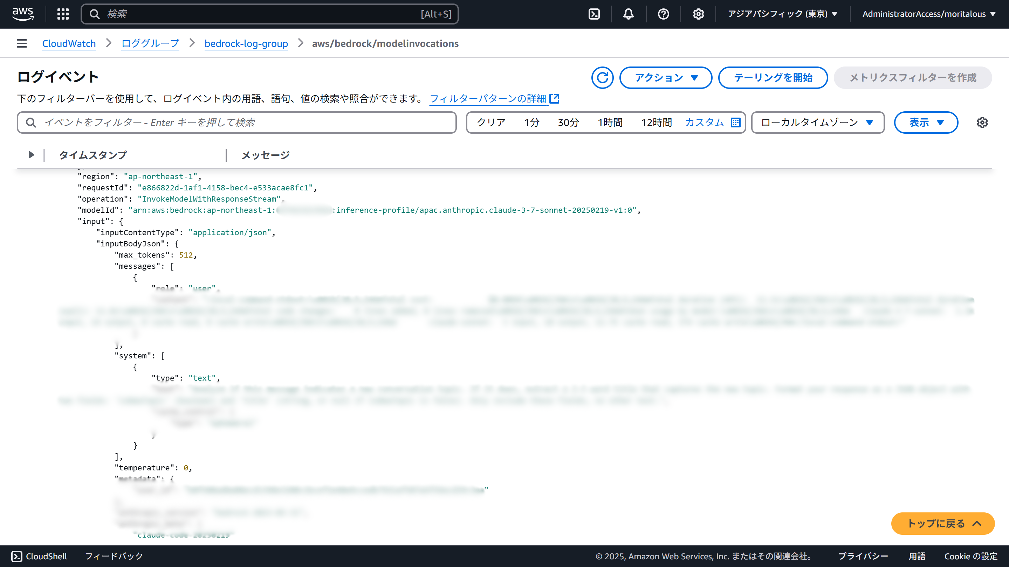
Task: Click the AWS logo home icon
Action: point(23,14)
